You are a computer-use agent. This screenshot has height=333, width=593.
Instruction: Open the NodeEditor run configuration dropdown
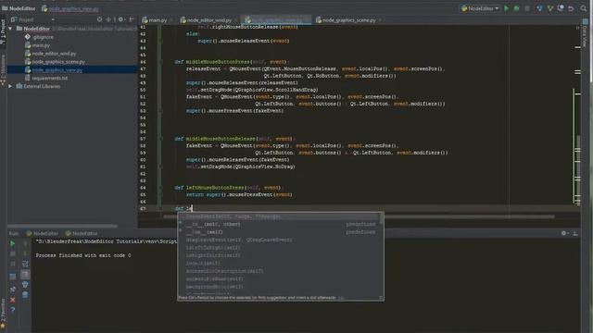480,8
